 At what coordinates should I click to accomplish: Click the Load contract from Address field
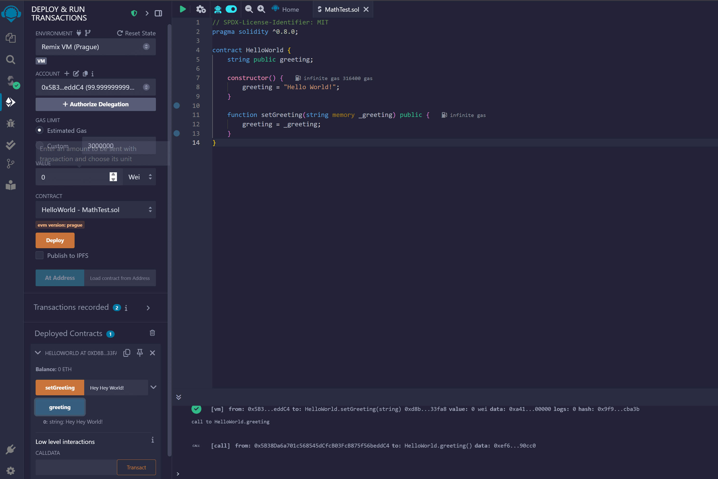point(120,278)
